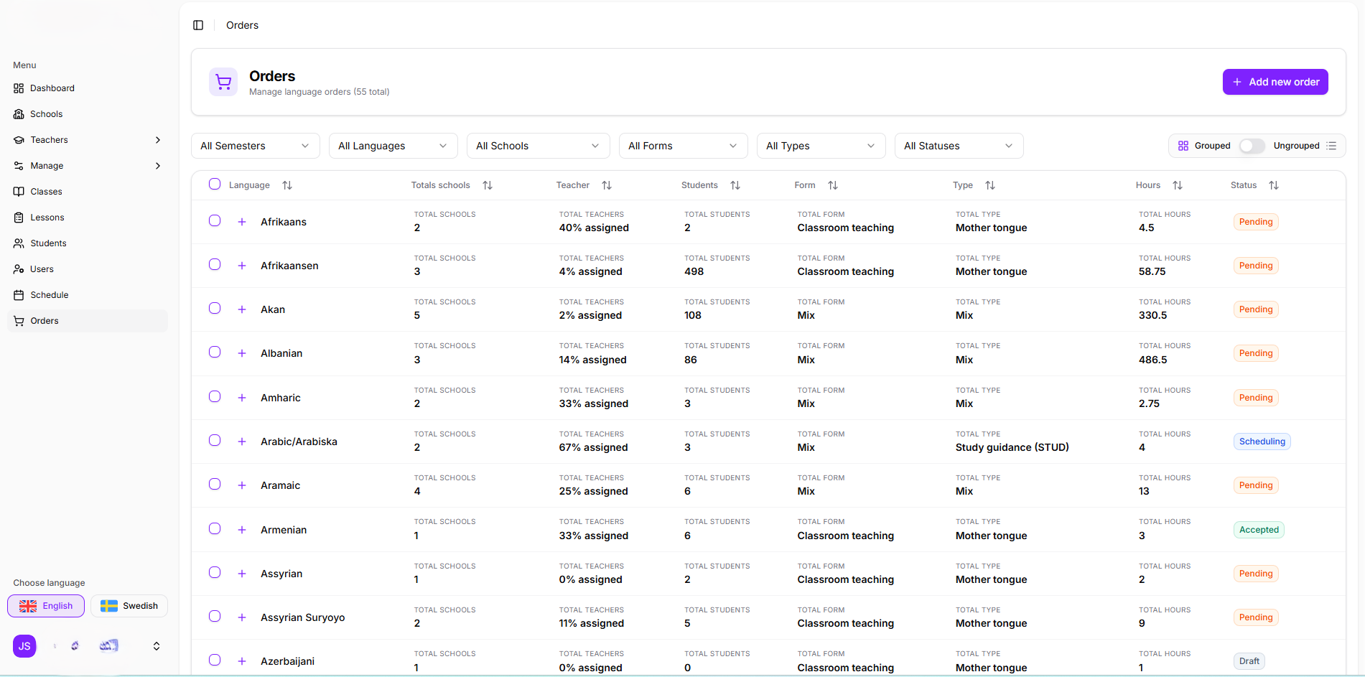Click the shopping cart Orders header icon
The width and height of the screenshot is (1365, 677).
(x=223, y=82)
